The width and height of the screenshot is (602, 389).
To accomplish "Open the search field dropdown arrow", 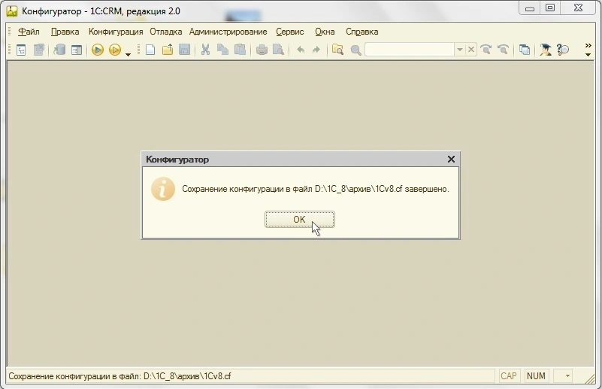I will (x=459, y=50).
